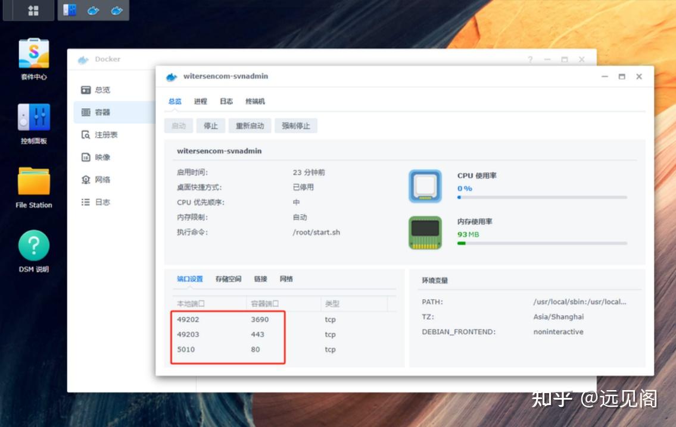The width and height of the screenshot is (676, 427).
Task: Click the CPU 使用率 progress bar
Action: [542, 199]
